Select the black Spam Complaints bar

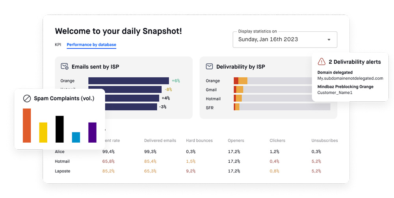[59, 129]
